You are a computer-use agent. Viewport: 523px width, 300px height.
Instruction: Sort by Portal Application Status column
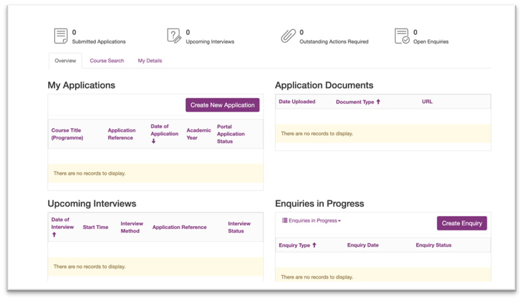coord(231,134)
